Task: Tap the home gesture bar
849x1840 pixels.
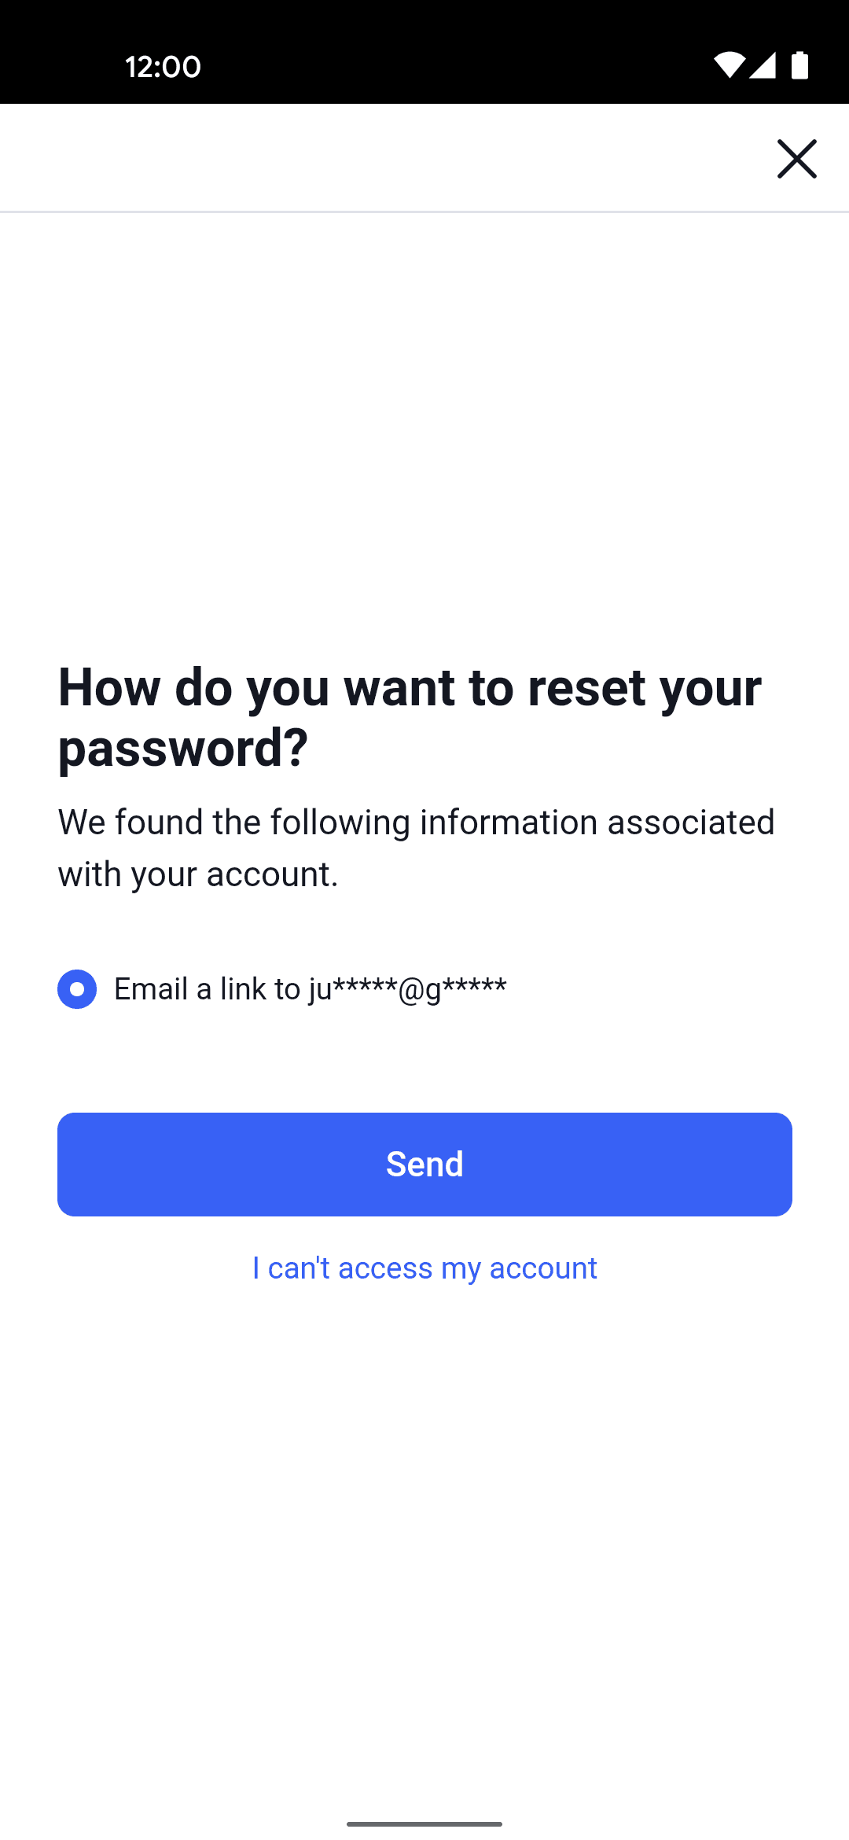Action: coord(424,1823)
